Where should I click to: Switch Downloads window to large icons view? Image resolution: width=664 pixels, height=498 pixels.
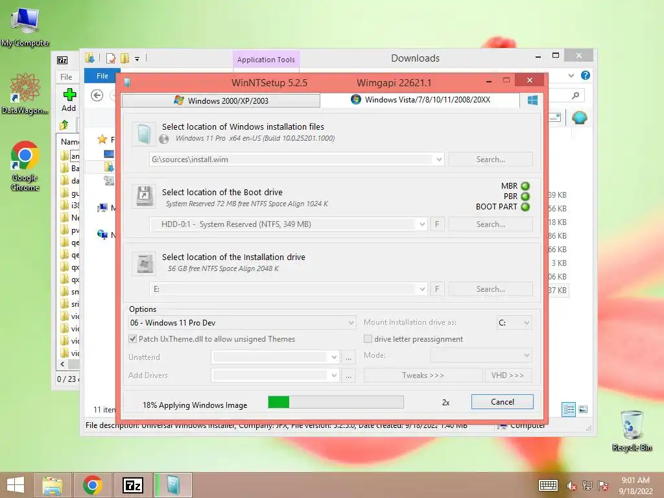click(x=583, y=410)
